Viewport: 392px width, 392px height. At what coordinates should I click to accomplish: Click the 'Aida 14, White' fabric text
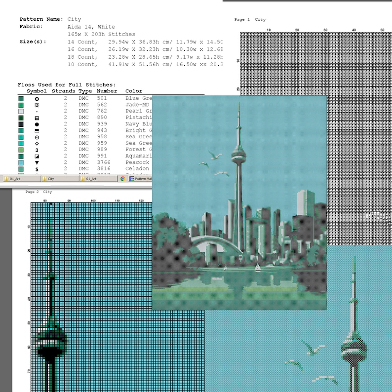click(x=91, y=27)
